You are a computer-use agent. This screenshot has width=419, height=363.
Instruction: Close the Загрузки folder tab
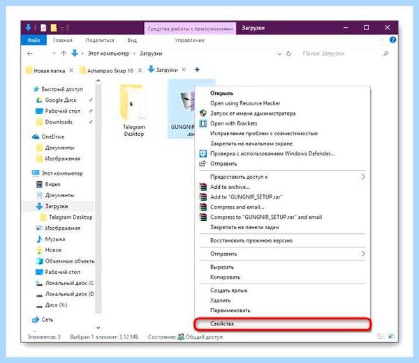[x=184, y=70]
